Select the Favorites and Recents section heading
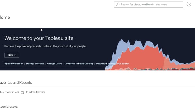 point(16,83)
